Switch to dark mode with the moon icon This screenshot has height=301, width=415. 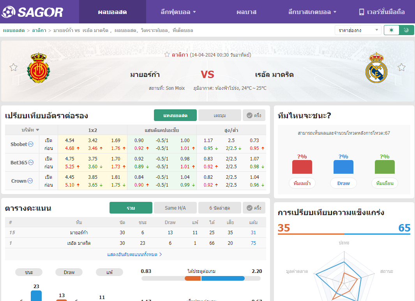click(406, 30)
